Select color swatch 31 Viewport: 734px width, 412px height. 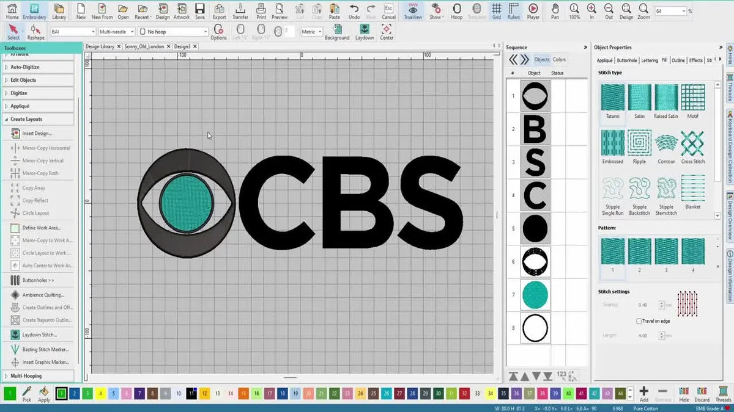click(x=452, y=394)
